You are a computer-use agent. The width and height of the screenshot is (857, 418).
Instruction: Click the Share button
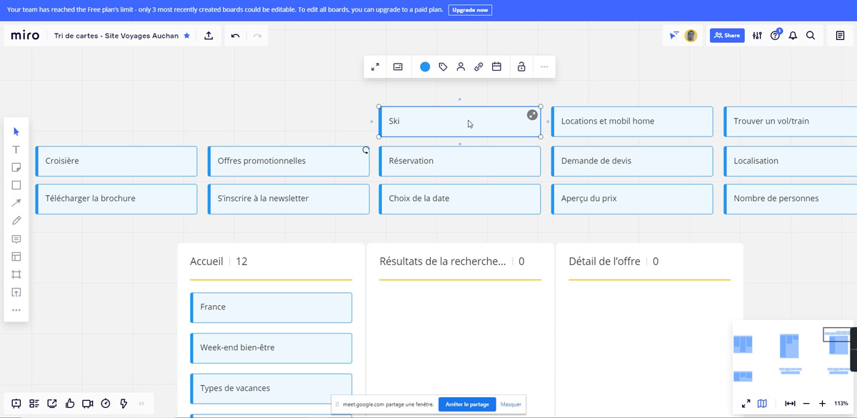pos(727,36)
